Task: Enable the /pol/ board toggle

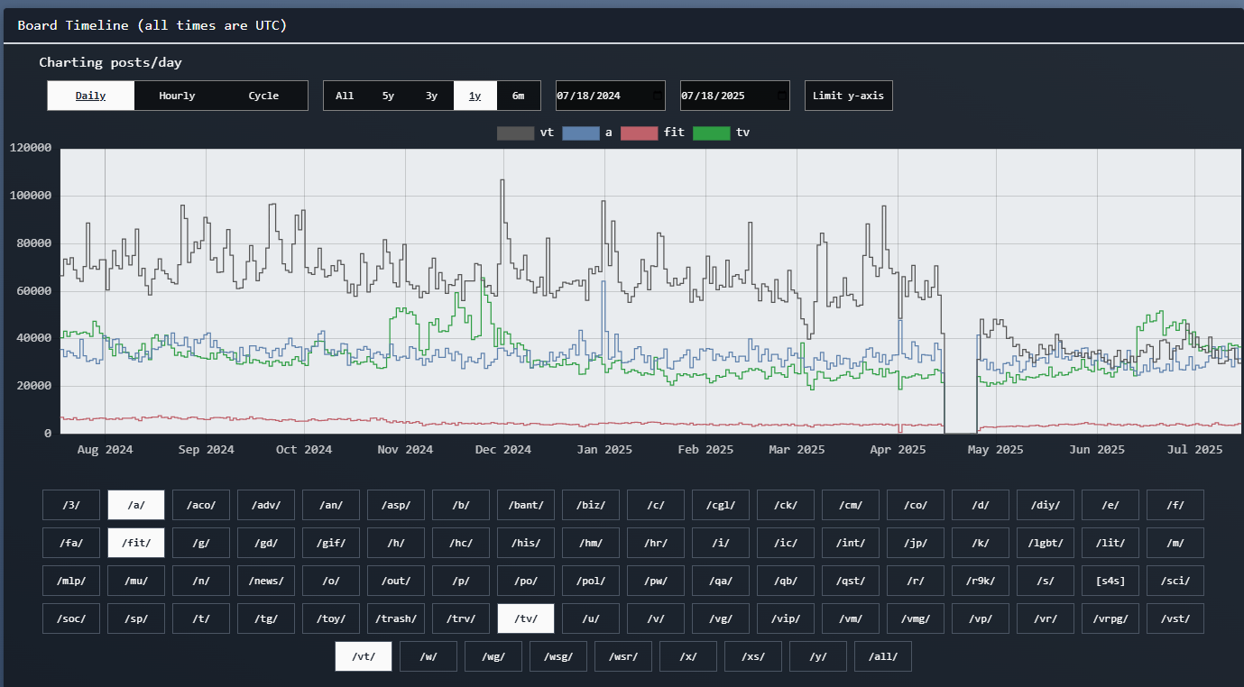Action: 591,581
